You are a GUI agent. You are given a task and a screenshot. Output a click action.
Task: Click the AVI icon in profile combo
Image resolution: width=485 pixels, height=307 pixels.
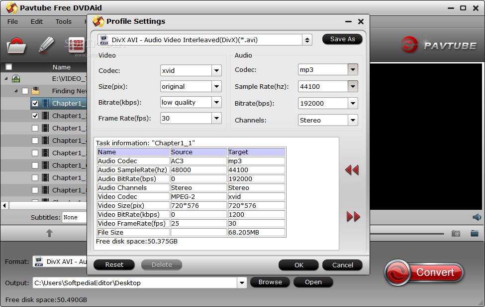104,40
